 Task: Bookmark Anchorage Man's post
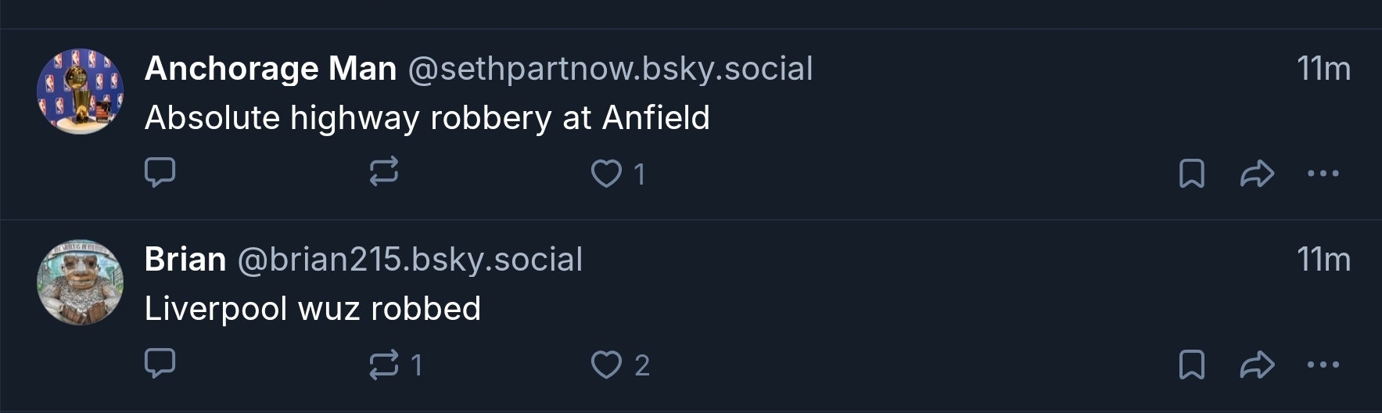pyautogui.click(x=1191, y=173)
